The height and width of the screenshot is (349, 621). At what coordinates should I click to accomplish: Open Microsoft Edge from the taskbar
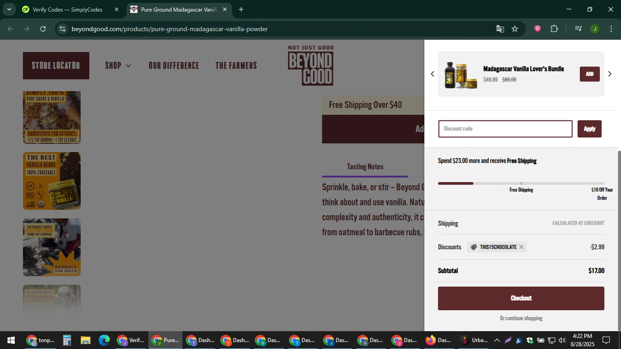[104, 340]
